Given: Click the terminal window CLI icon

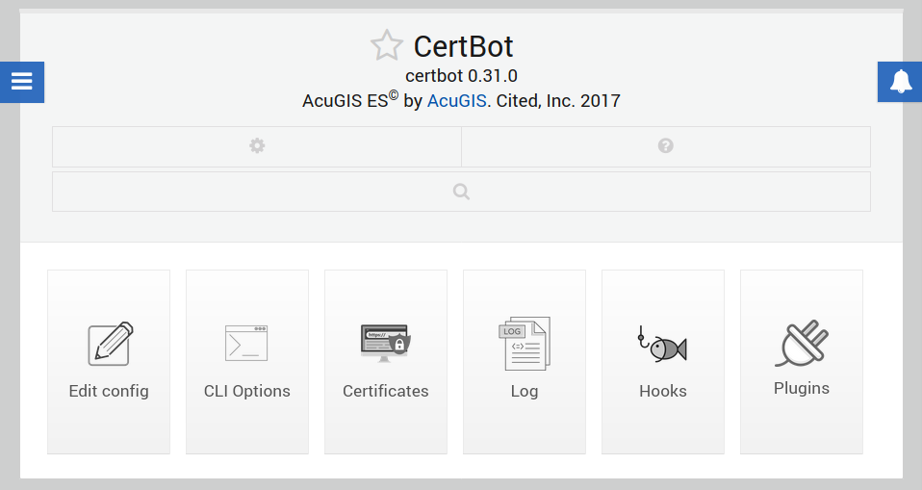Looking at the screenshot, I should click(x=246, y=343).
